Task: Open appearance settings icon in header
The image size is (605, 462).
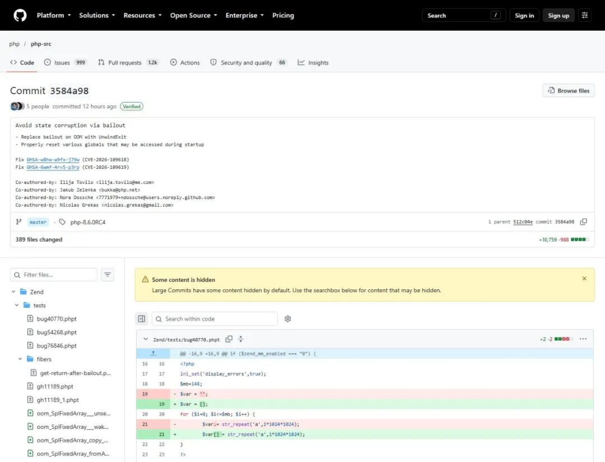Action: pyautogui.click(x=585, y=16)
